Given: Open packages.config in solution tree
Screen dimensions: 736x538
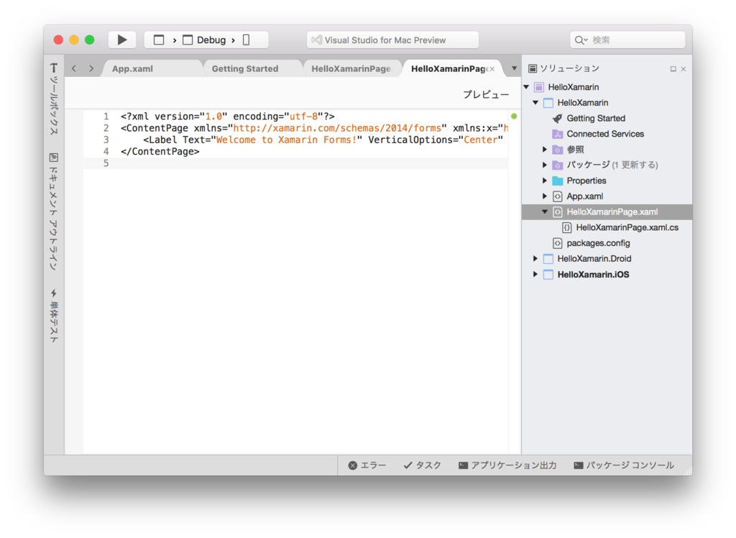Looking at the screenshot, I should coord(598,243).
